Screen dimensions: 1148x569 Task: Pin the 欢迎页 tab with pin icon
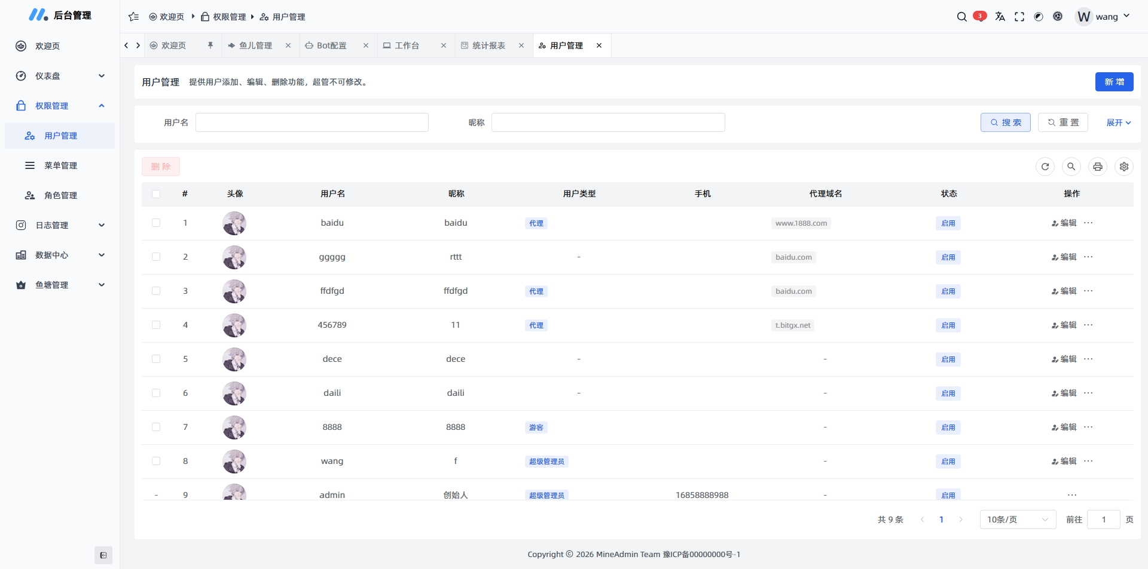pos(210,45)
